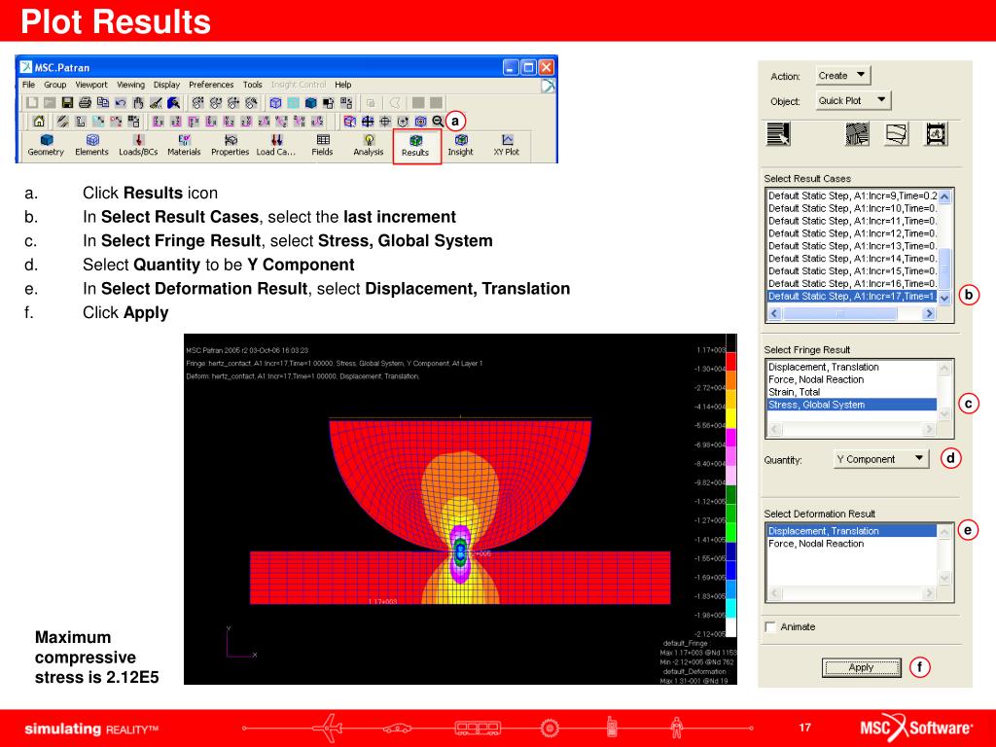
Task: Click the Print toolbar icon
Action: [x=86, y=102]
